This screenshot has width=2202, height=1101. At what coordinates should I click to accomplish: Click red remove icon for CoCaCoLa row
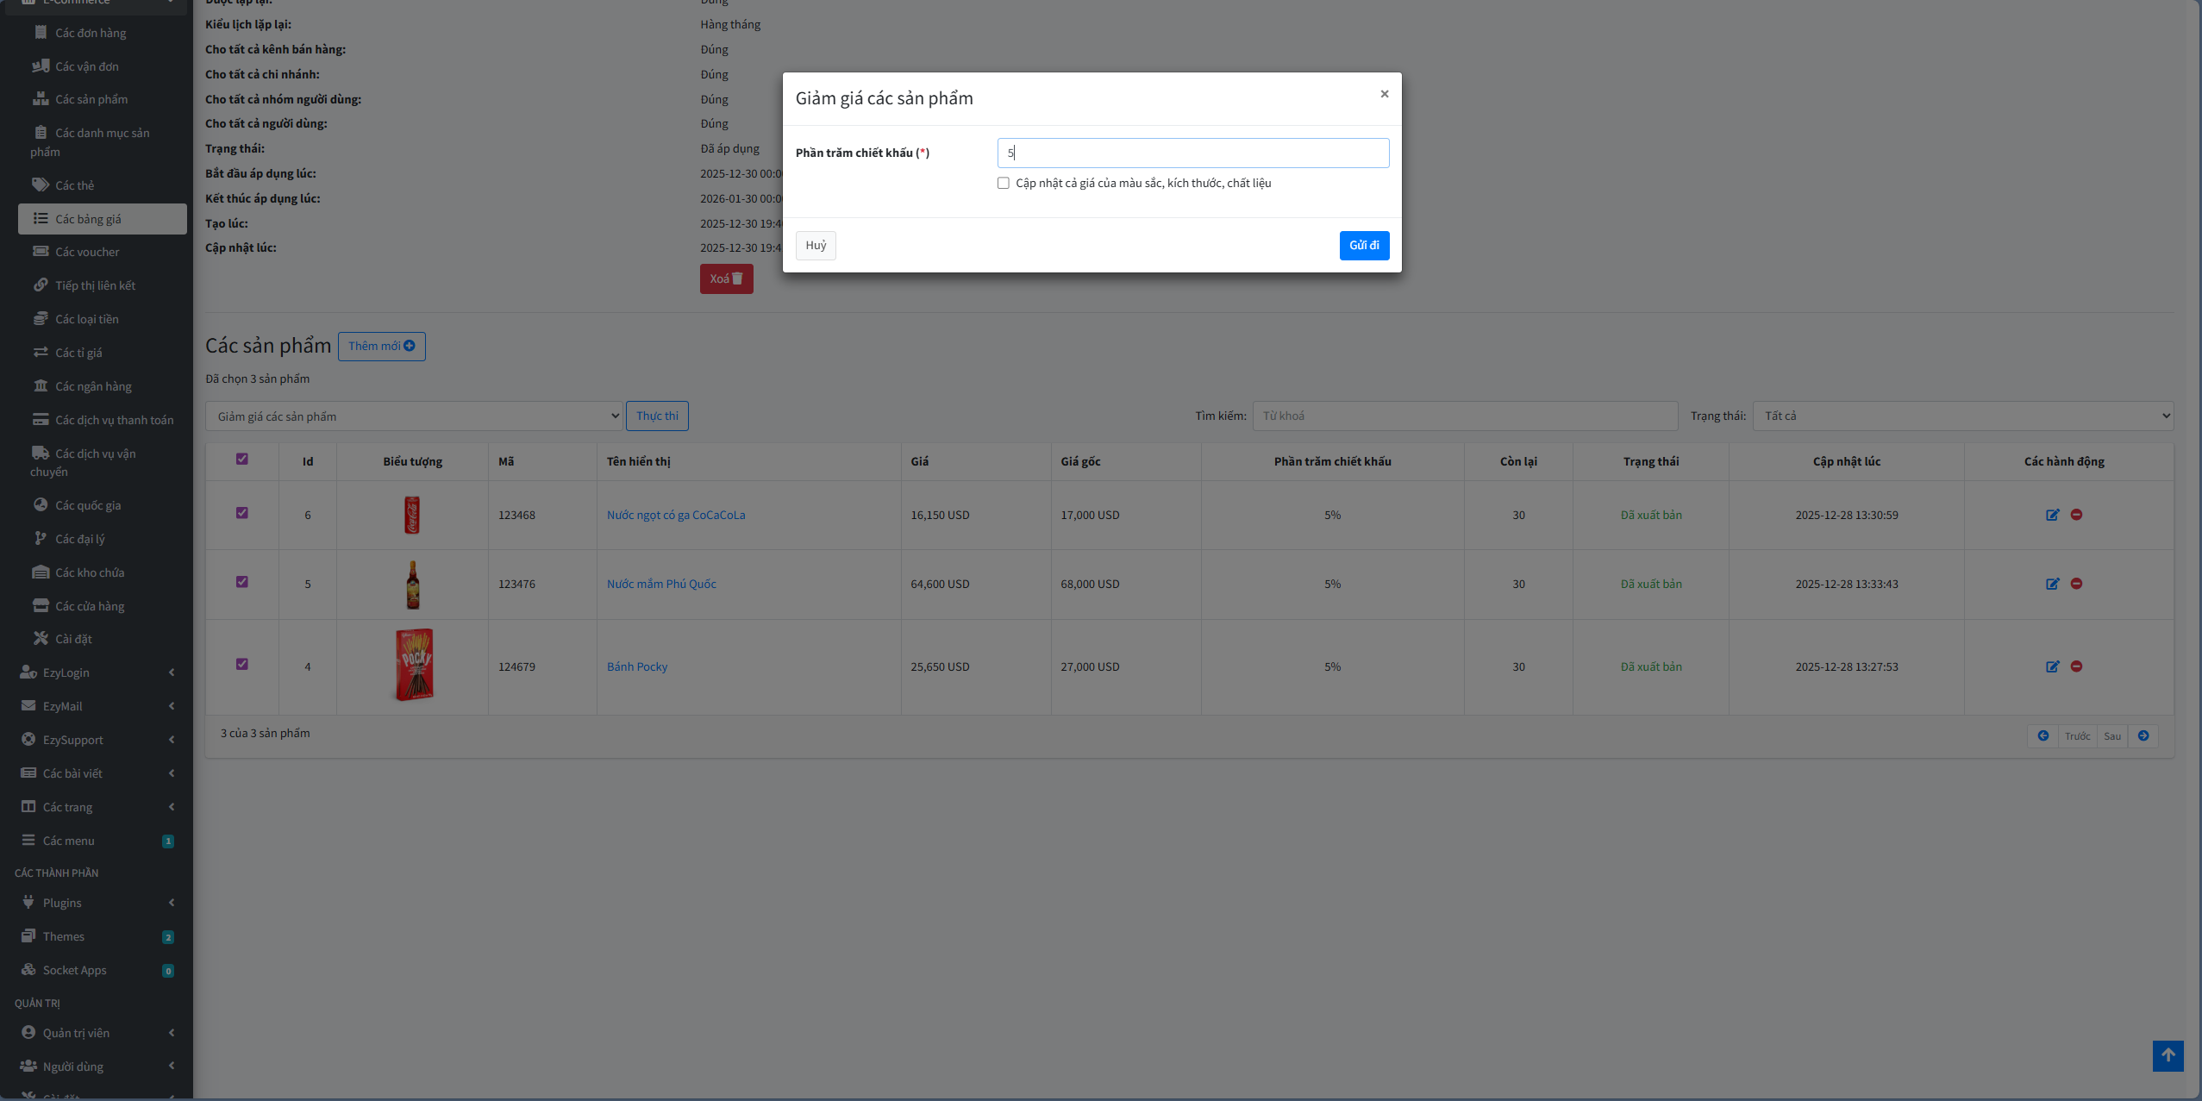coord(2076,515)
